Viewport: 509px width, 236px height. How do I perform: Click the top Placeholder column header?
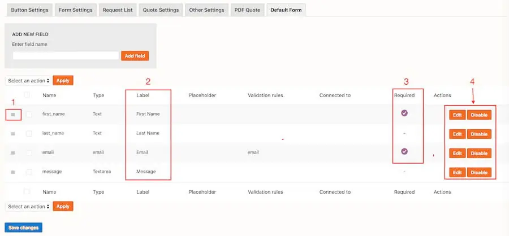coord(202,95)
